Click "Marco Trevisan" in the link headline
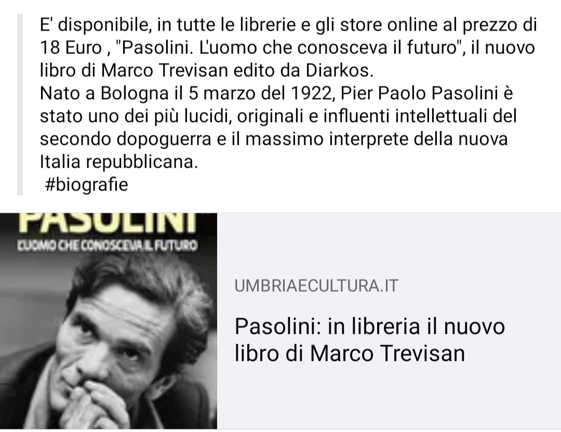 (x=388, y=353)
